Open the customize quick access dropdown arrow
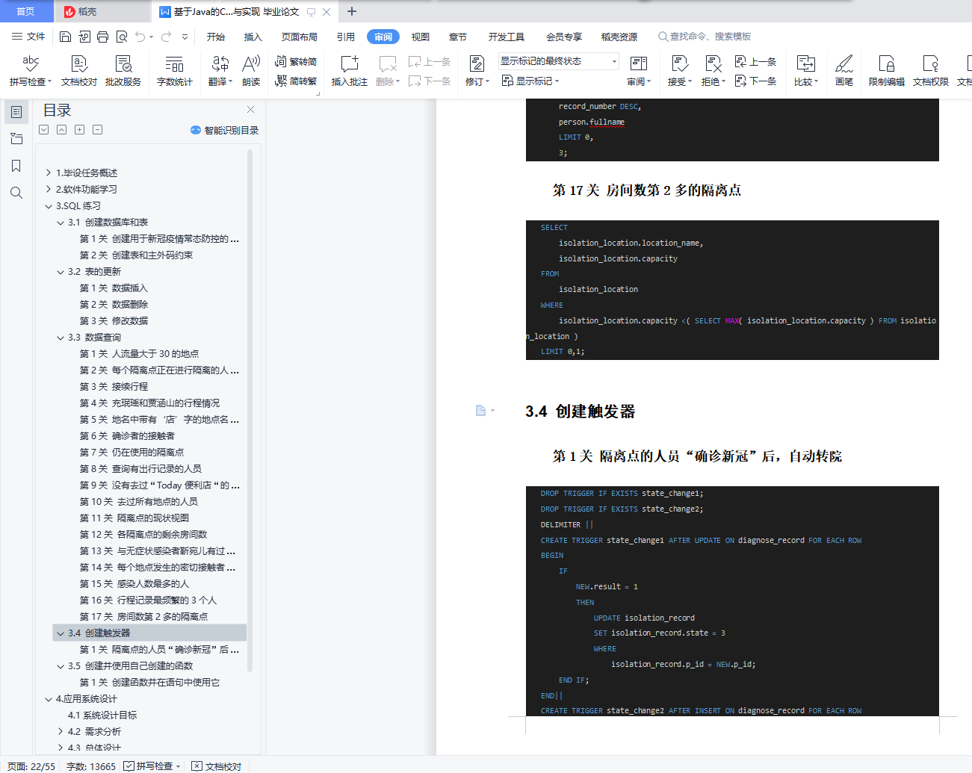972x773 pixels. 185,37
